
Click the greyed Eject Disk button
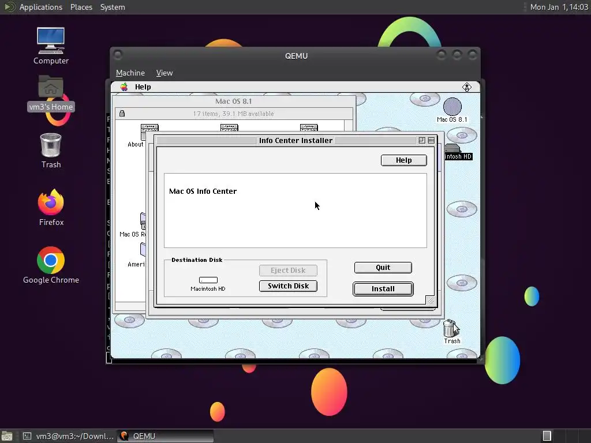[288, 270]
